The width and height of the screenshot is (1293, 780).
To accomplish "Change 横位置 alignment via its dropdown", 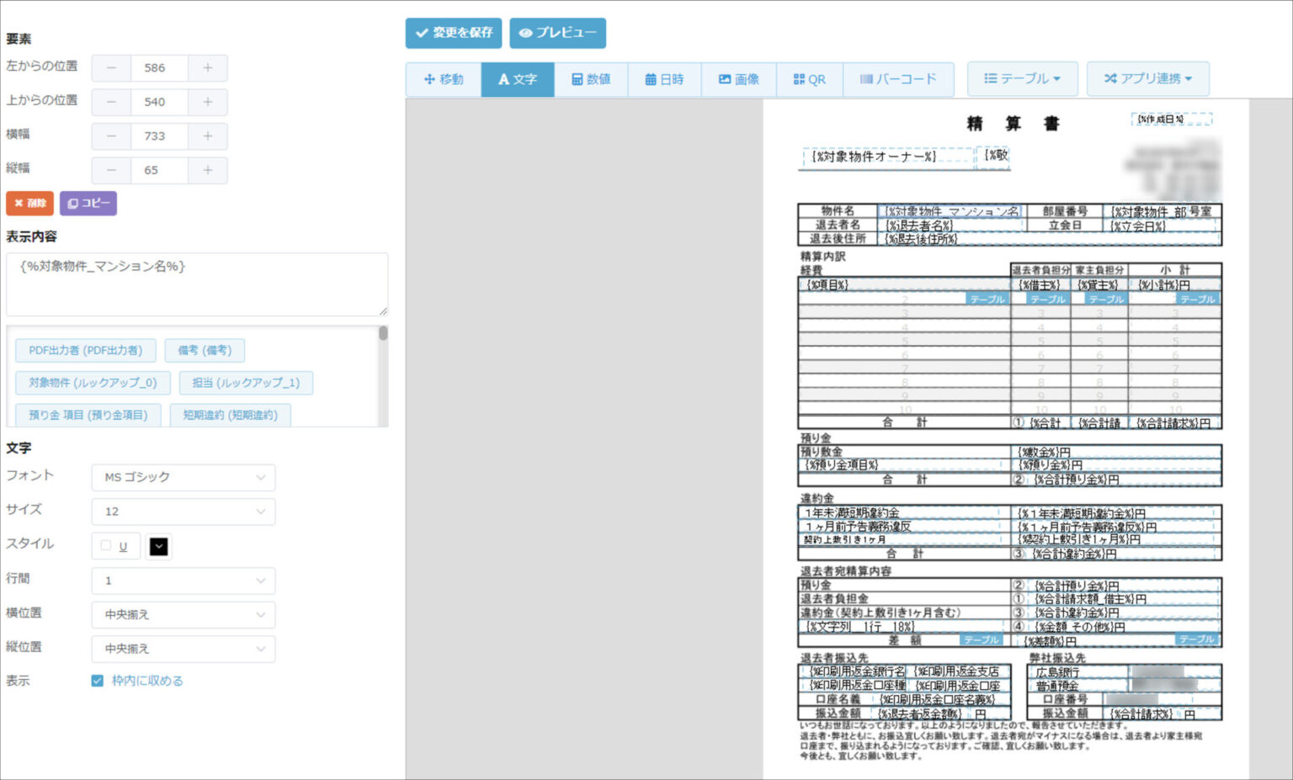I will (x=183, y=614).
